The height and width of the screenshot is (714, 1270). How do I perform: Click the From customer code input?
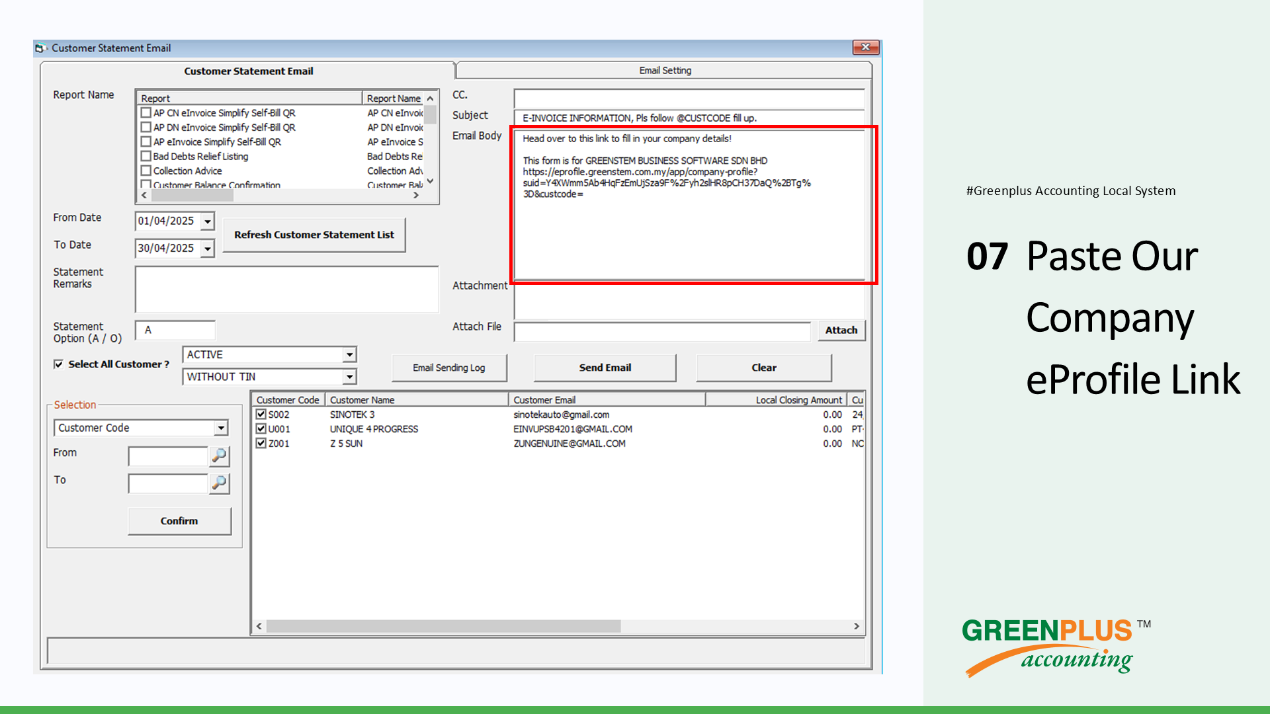click(x=168, y=456)
